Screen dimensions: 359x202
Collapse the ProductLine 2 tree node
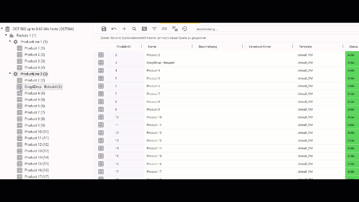coord(10,73)
